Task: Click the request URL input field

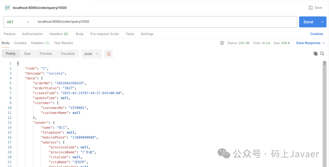Action: (164, 22)
